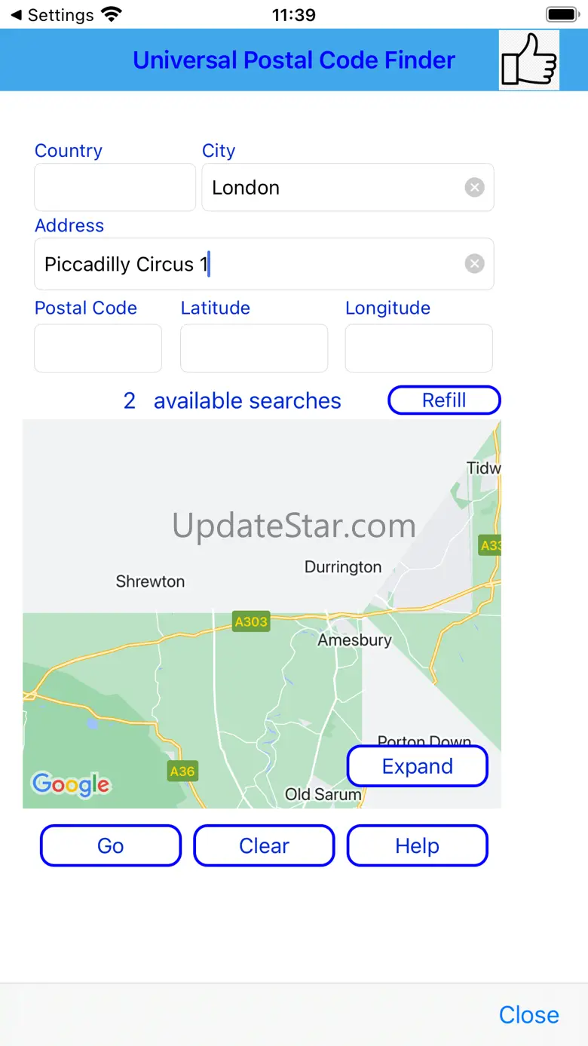
Task: Click the Latitude input box
Action: pyautogui.click(x=254, y=348)
